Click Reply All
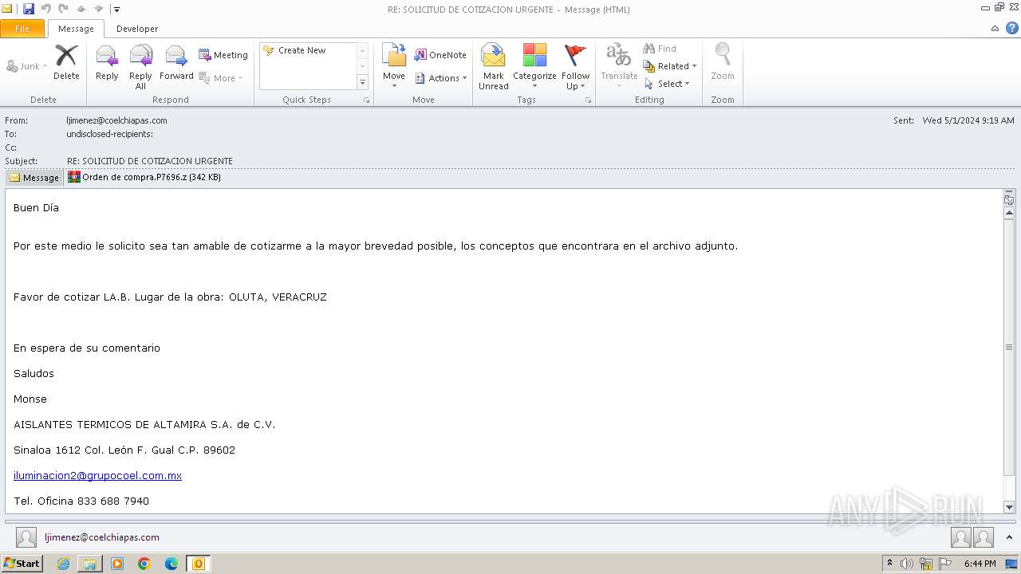The width and height of the screenshot is (1021, 574). pyautogui.click(x=140, y=67)
